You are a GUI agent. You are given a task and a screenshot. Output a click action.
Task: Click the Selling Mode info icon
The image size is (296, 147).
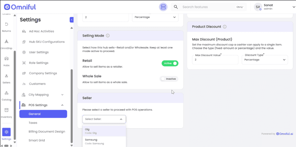(x=108, y=36)
